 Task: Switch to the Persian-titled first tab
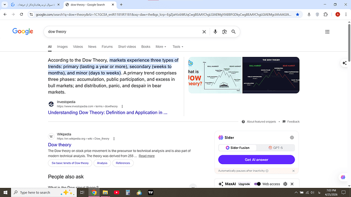[36, 5]
